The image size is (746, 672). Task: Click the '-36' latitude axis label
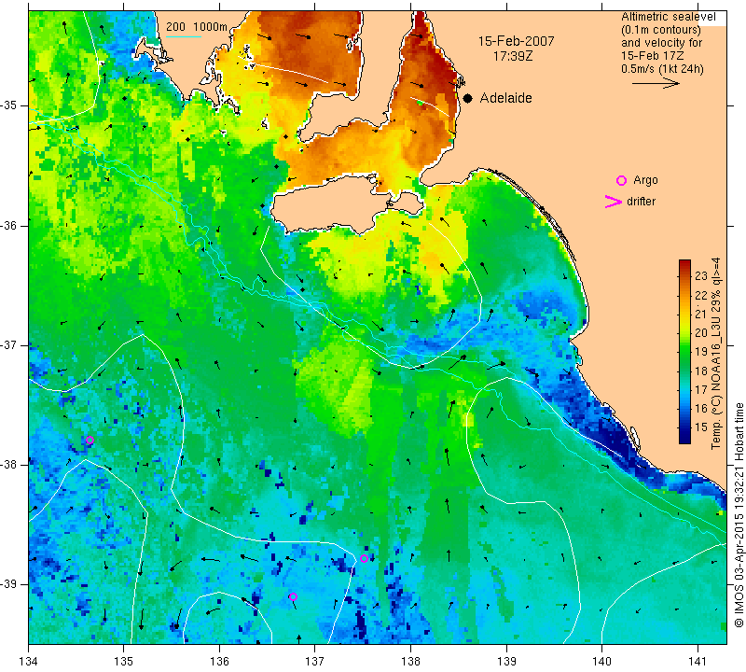pos(9,225)
